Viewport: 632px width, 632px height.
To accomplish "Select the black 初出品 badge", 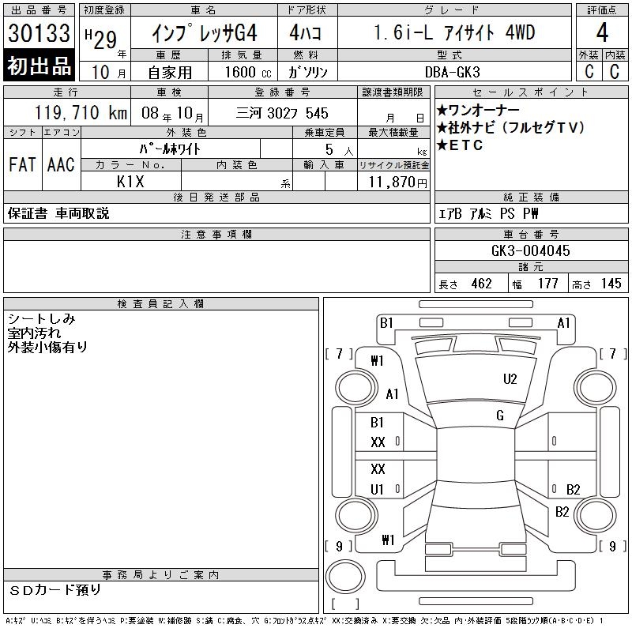I will (39, 66).
